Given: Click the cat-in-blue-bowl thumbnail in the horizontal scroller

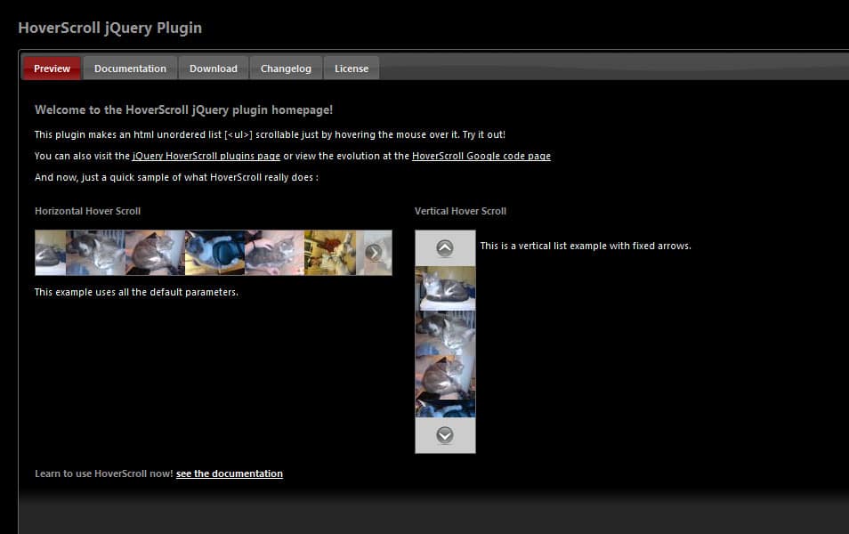Looking at the screenshot, I should pyautogui.click(x=214, y=252).
